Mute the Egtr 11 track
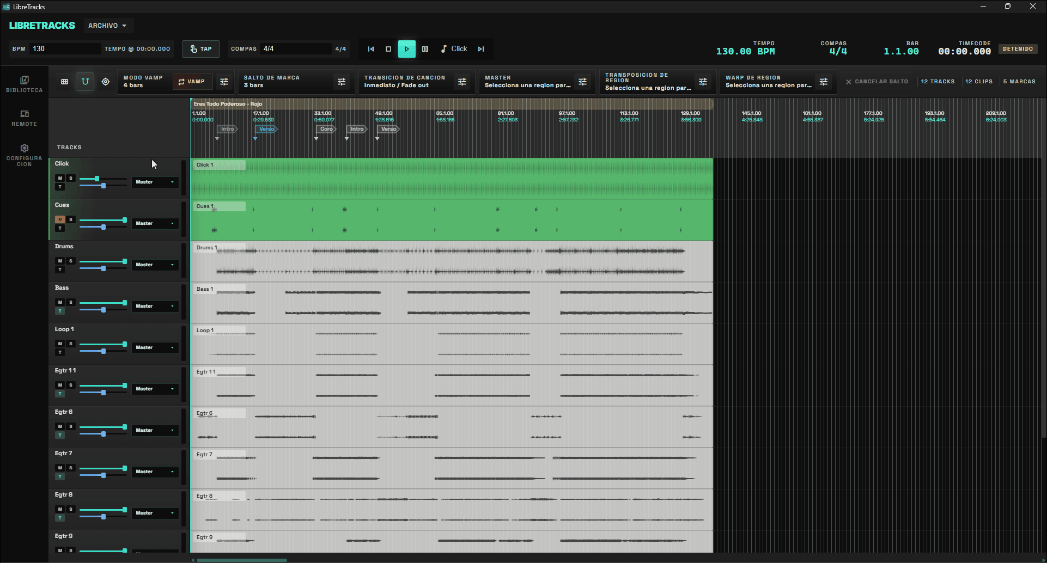Image resolution: width=1047 pixels, height=563 pixels. tap(60, 385)
